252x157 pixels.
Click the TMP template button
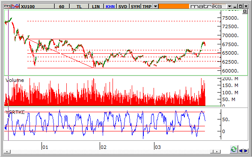(147, 6)
